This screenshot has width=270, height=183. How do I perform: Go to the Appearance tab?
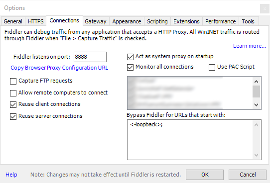[127, 21]
